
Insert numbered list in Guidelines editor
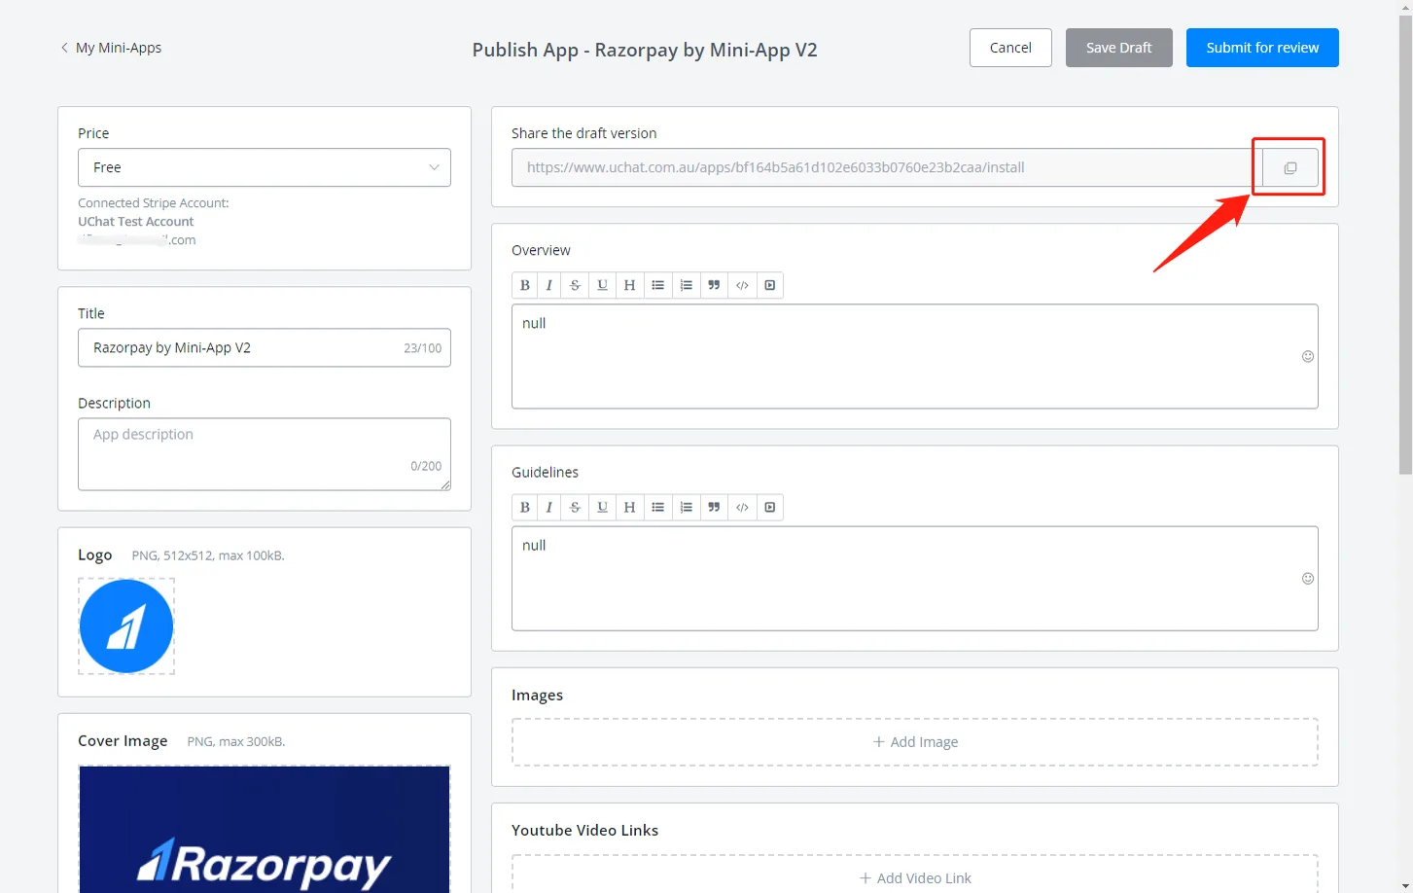click(x=687, y=507)
